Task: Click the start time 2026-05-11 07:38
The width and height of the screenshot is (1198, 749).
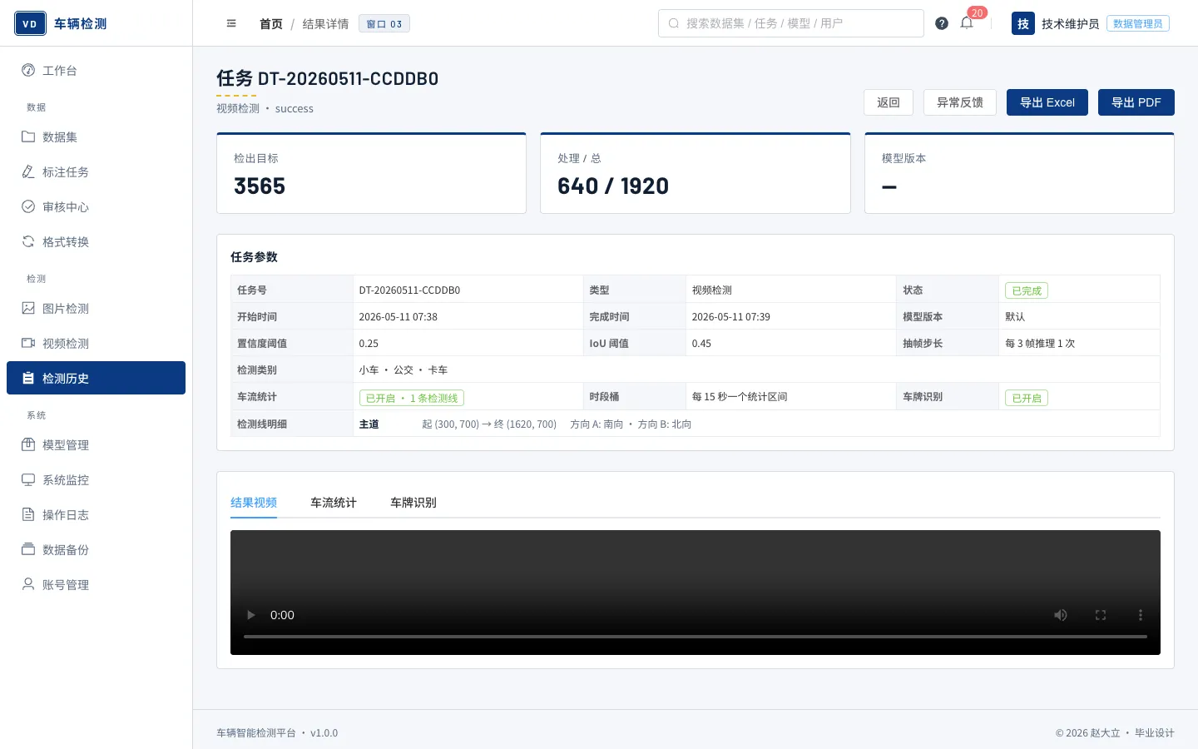Action: [x=399, y=317]
